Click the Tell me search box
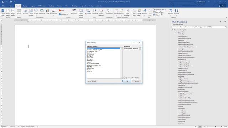Viewport: 228px width, 128px height. pyautogui.click(x=92, y=6)
